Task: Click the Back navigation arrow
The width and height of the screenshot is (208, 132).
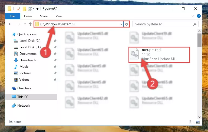Action: pyautogui.click(x=10, y=24)
